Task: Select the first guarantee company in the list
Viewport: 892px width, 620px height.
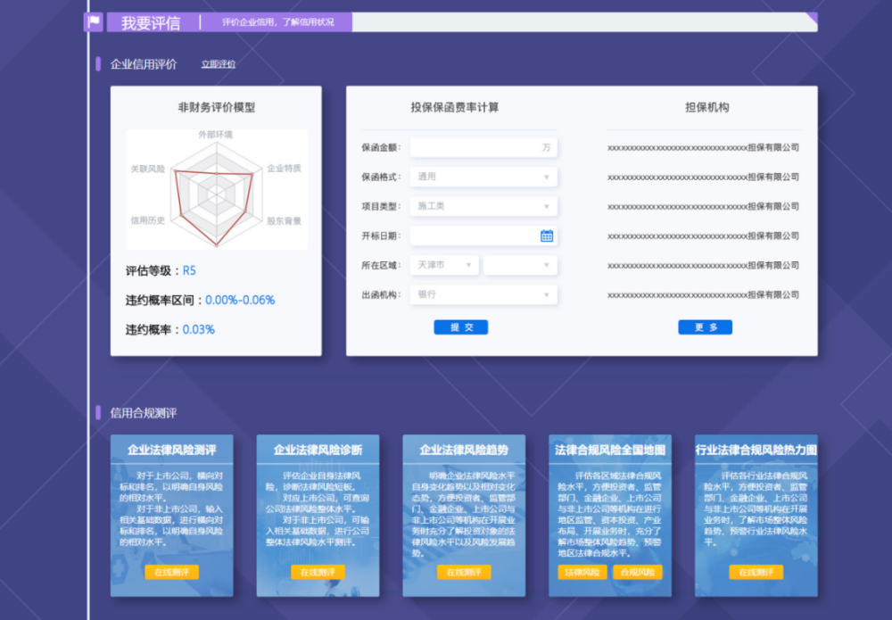Action: coord(703,148)
